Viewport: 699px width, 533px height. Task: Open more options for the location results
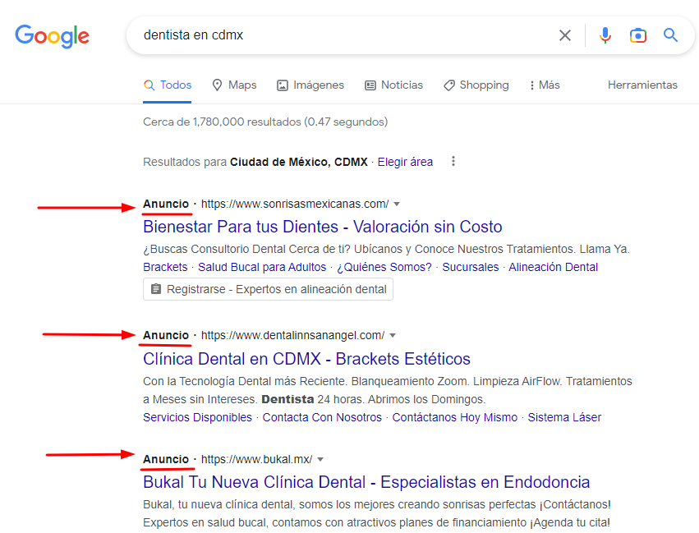(453, 161)
